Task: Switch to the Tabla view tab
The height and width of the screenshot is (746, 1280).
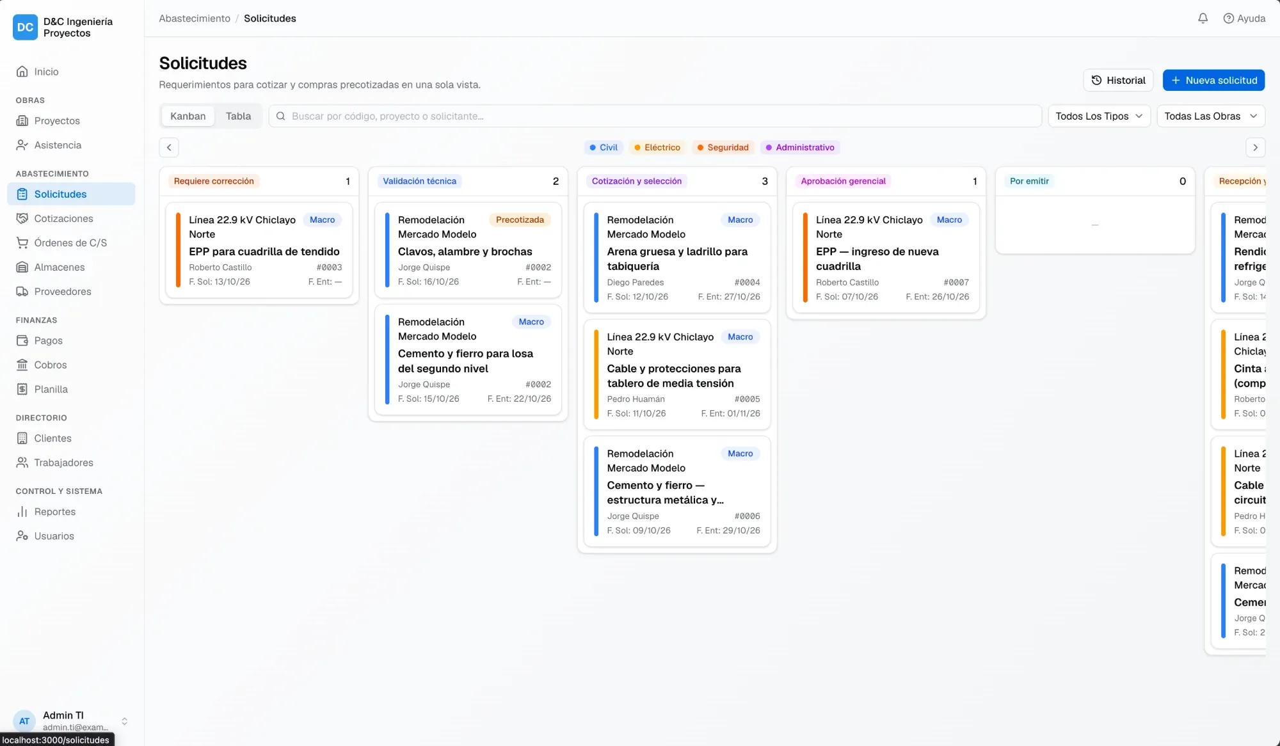Action: (x=238, y=116)
